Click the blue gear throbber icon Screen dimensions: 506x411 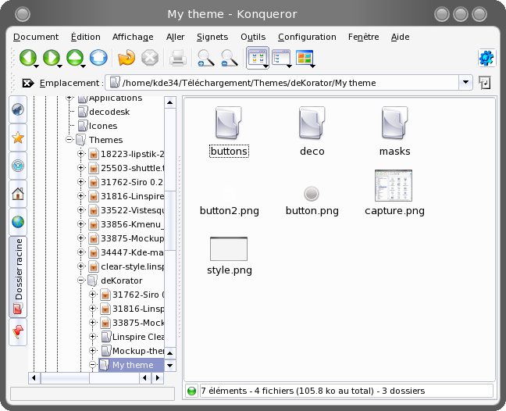(x=486, y=58)
